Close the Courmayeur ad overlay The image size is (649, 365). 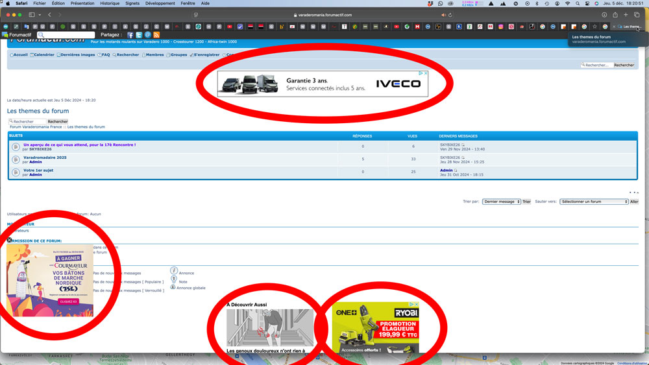9,240
